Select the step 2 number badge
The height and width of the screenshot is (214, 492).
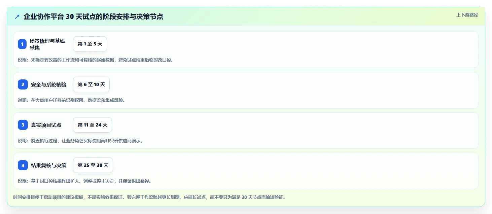(x=22, y=84)
